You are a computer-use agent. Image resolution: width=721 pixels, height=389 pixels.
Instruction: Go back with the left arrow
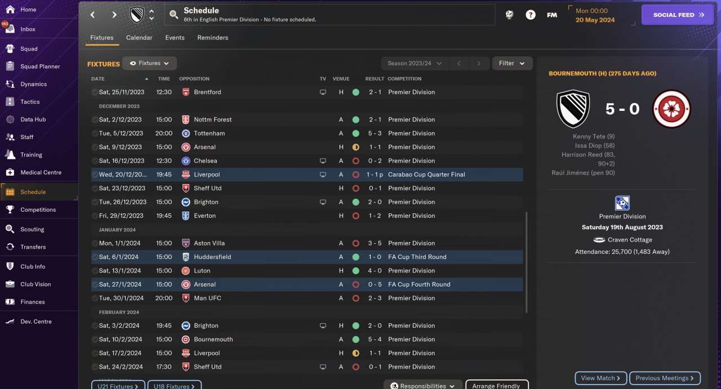click(x=93, y=15)
